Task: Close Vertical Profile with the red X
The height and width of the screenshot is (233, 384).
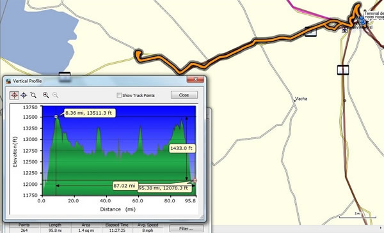Action: coord(195,79)
